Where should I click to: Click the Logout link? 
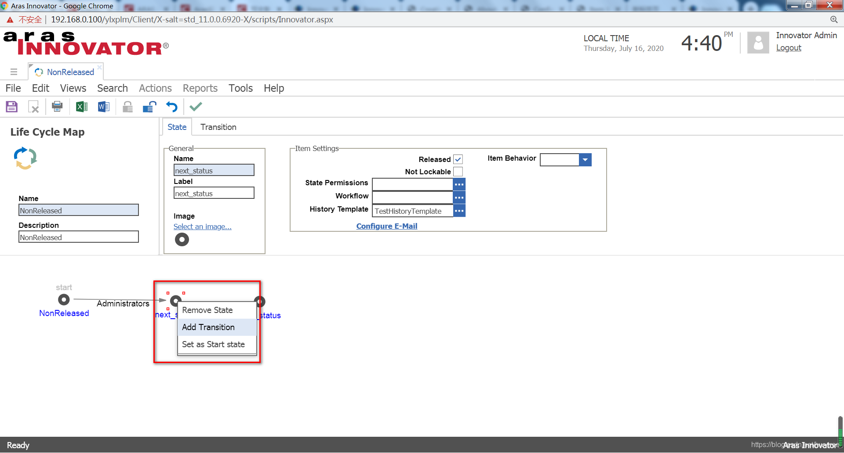(x=789, y=48)
